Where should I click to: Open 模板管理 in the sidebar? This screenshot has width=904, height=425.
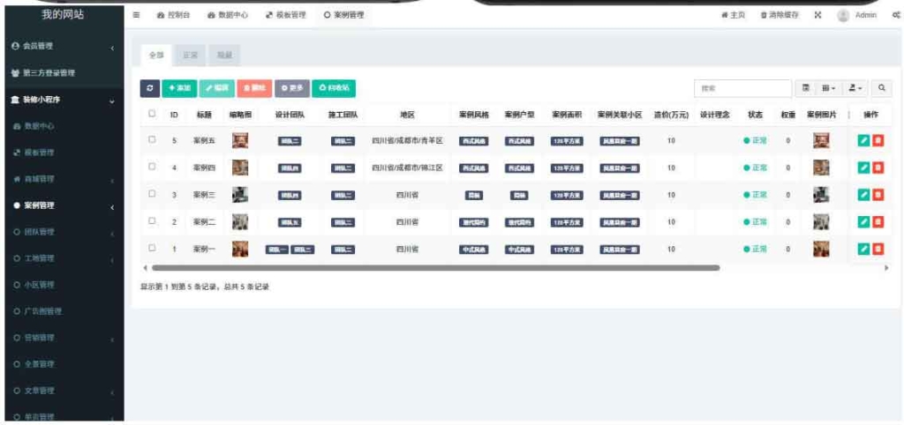(64, 153)
